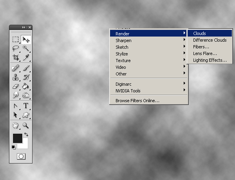Select the Type tool
The width and height of the screenshot is (235, 180).
coord(26,106)
